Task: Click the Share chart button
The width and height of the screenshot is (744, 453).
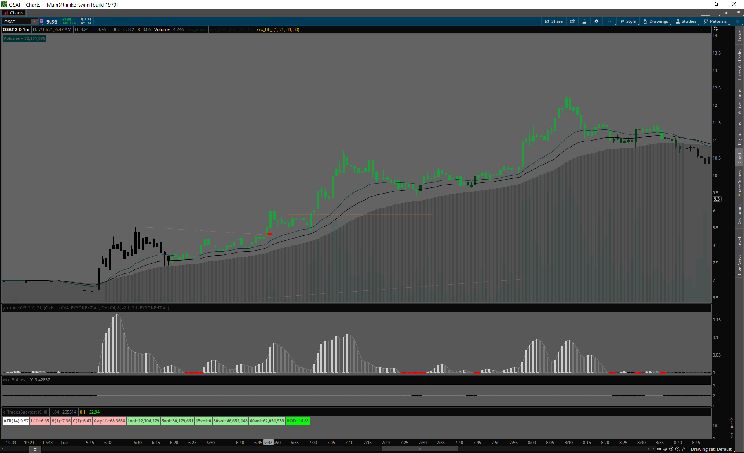Action: click(554, 21)
